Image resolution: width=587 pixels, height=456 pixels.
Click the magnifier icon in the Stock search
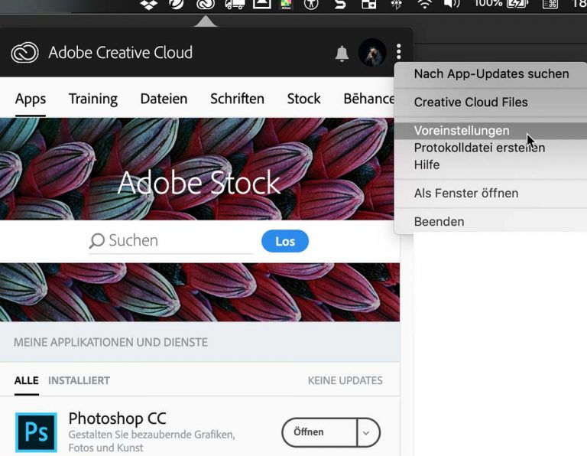tap(96, 241)
